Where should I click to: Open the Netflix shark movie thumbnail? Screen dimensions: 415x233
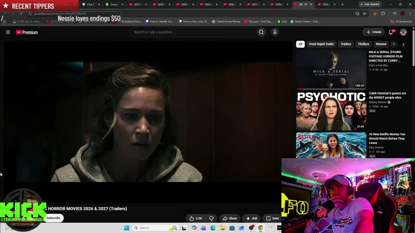(x=331, y=145)
